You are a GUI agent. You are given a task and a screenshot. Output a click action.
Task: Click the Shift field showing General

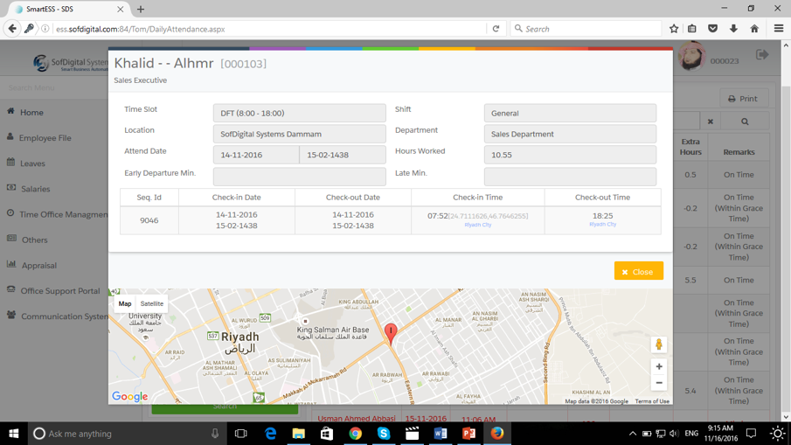[x=570, y=113]
